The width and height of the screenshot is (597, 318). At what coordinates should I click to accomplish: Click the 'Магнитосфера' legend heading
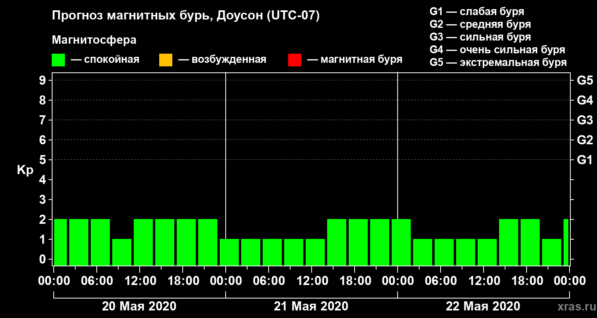94,40
